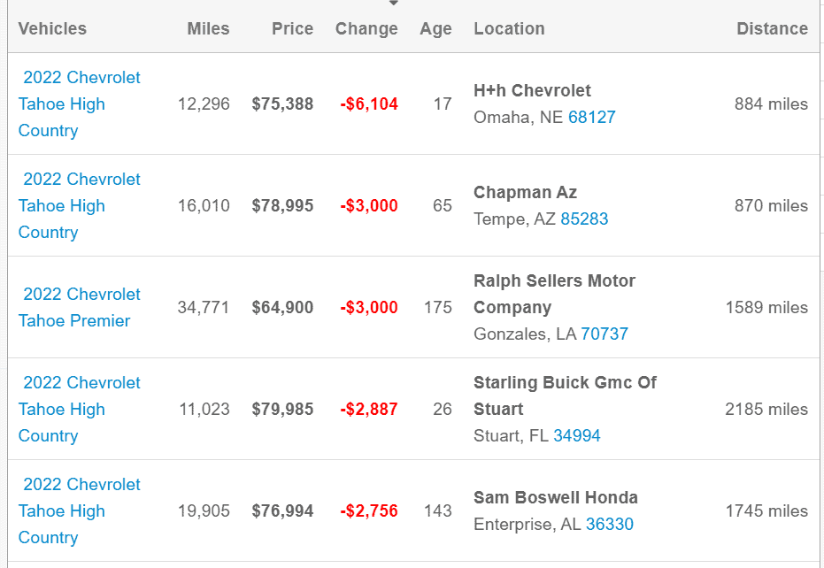This screenshot has width=824, height=568.
Task: Click the sort arrow above Change column
Action: [393, 4]
